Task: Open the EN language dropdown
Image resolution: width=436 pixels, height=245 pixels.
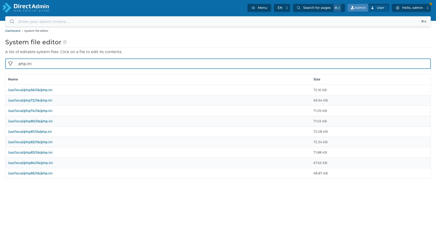Action: pos(282,8)
